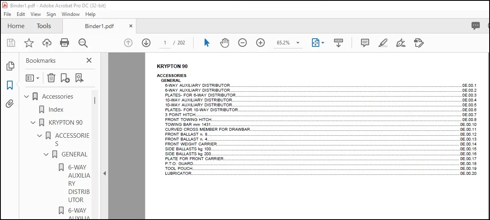Select the Index bookmark

(x=56, y=110)
